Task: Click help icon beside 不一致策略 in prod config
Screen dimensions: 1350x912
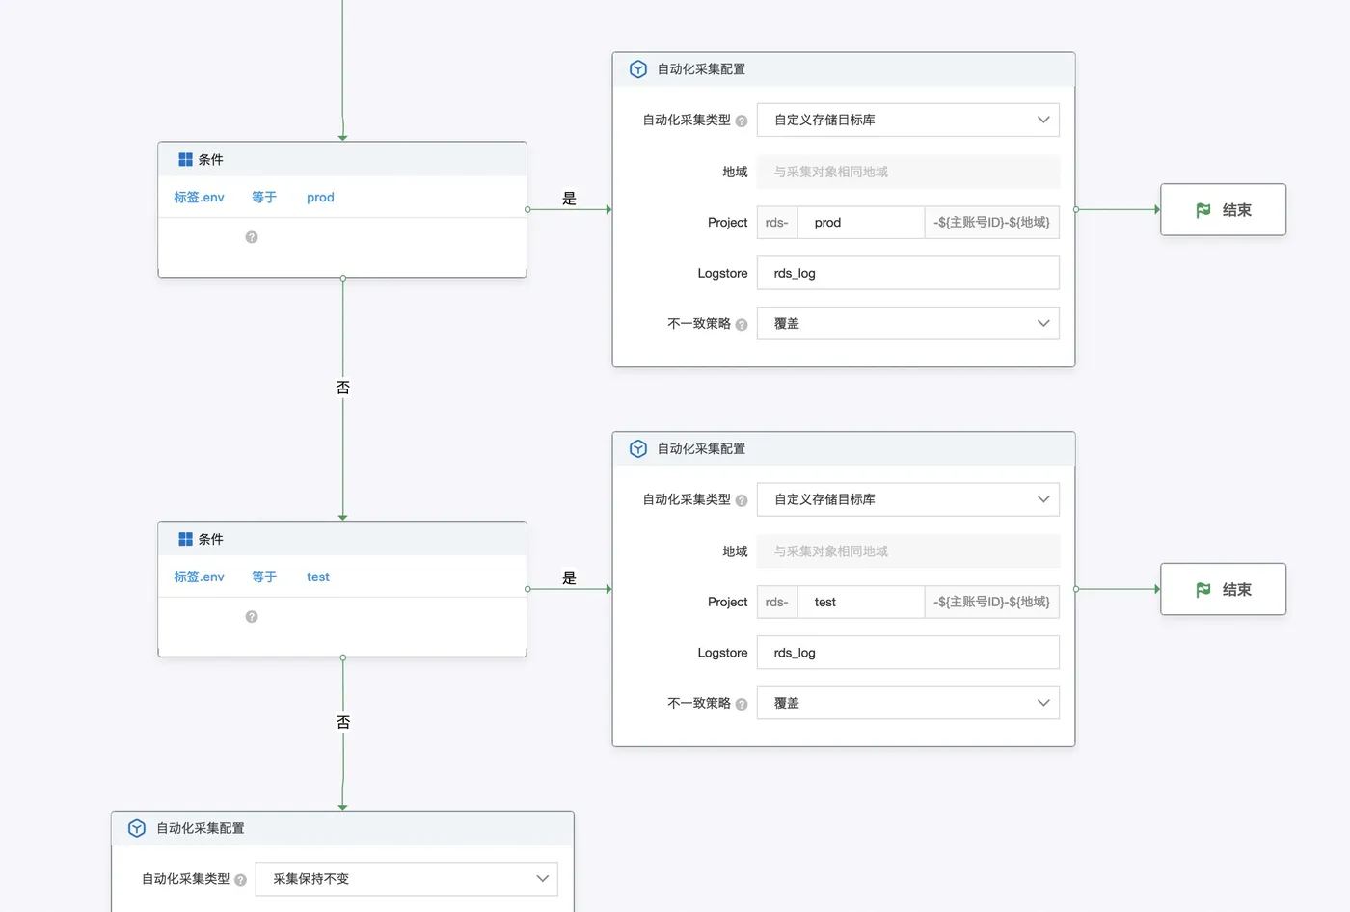Action: [742, 325]
